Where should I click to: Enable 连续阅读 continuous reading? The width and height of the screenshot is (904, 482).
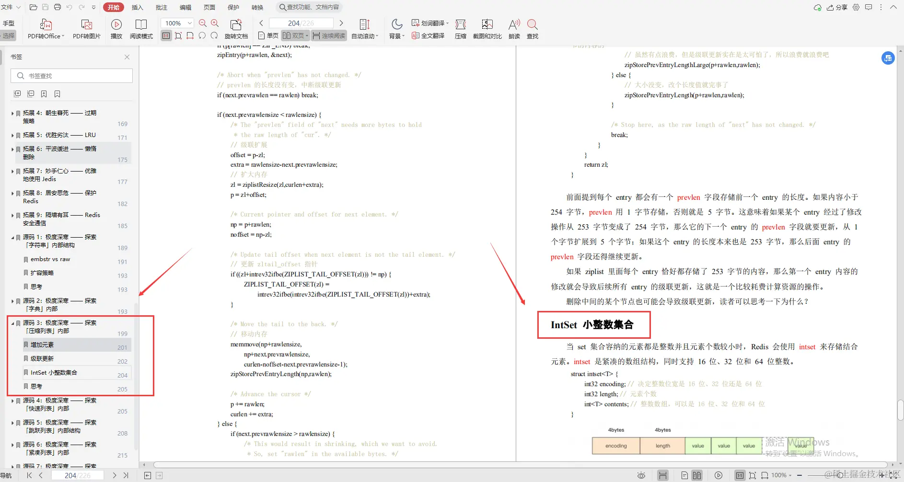click(x=328, y=35)
